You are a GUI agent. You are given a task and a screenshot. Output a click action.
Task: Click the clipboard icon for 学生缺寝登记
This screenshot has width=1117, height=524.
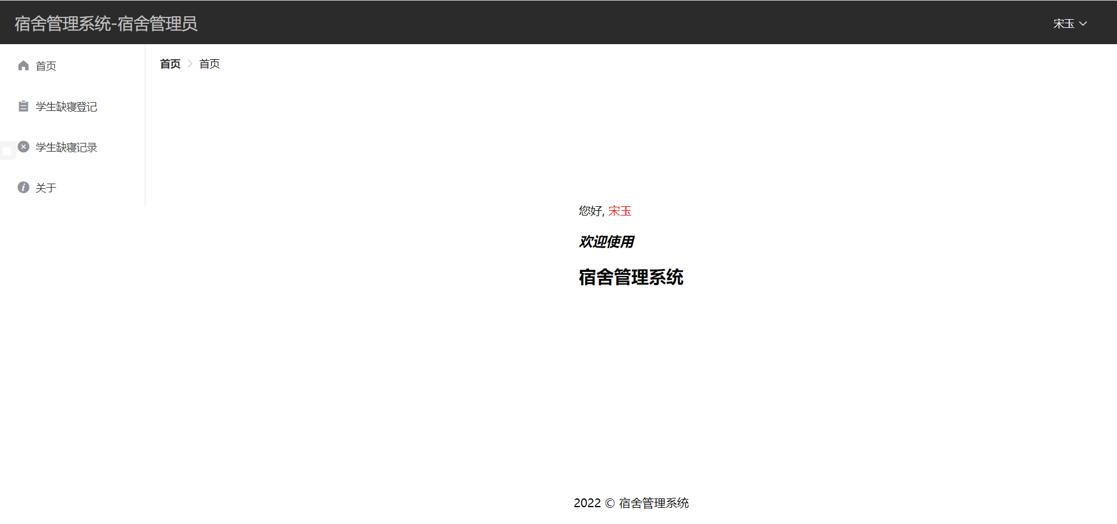pos(23,106)
